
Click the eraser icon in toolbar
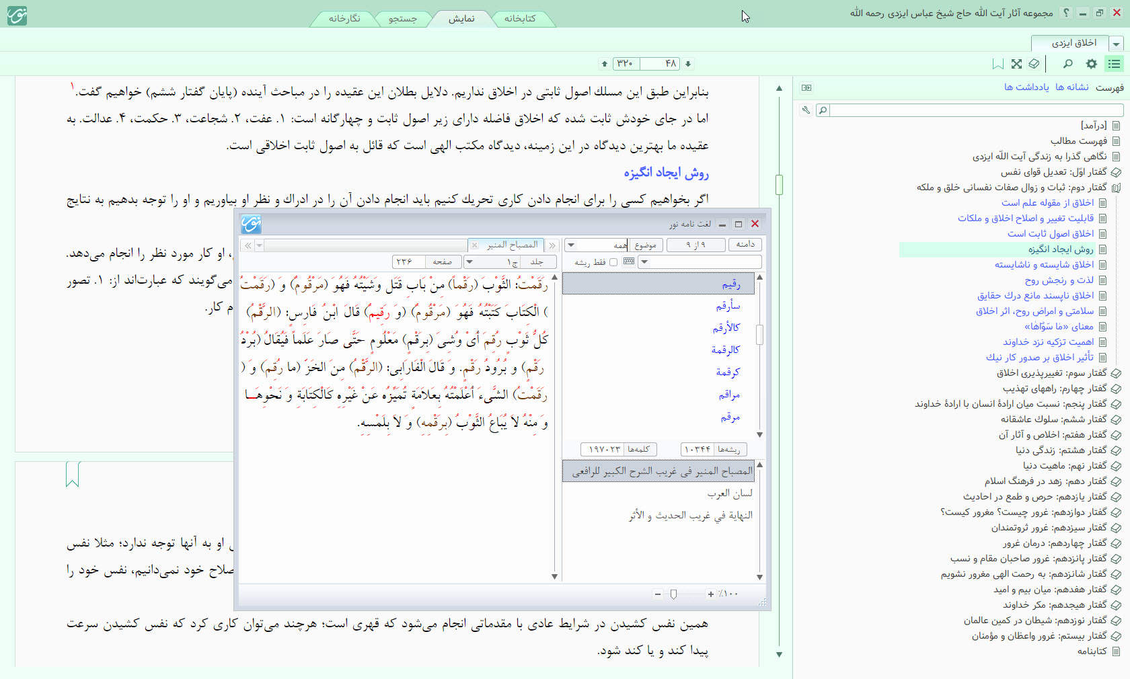1034,64
